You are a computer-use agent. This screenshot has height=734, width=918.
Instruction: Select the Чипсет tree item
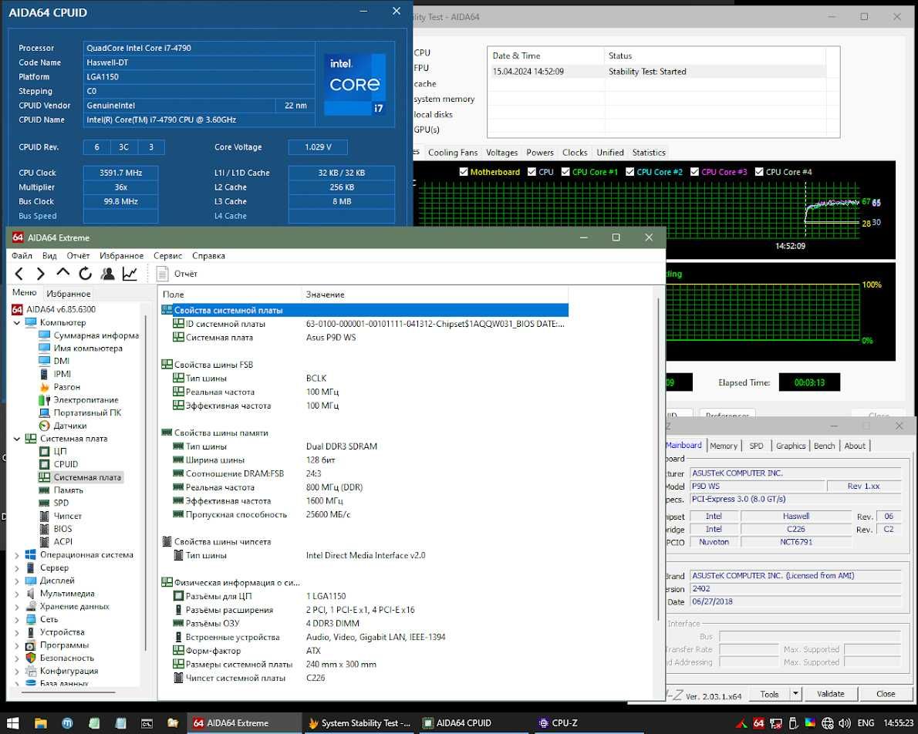[x=68, y=516]
